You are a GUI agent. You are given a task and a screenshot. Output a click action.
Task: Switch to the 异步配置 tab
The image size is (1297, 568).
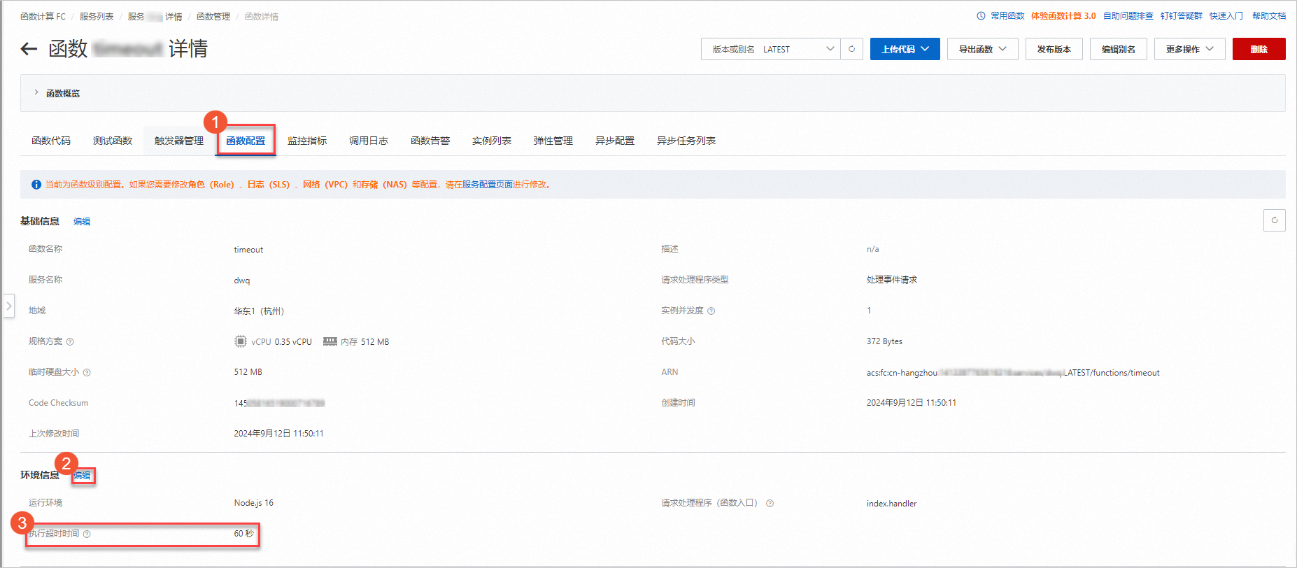coord(615,141)
